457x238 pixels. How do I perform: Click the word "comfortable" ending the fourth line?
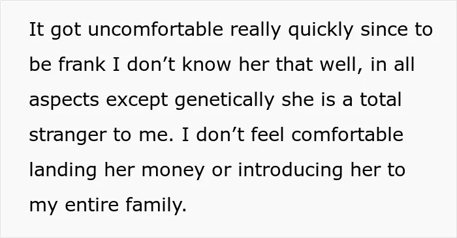click(347, 135)
